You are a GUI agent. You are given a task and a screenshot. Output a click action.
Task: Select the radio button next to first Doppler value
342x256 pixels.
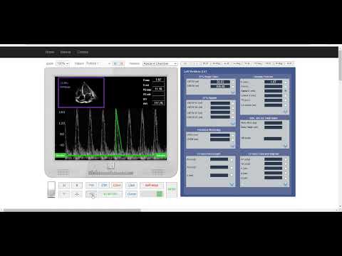click(286, 82)
